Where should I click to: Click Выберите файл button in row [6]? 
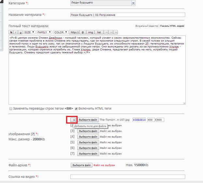[x=88, y=148]
